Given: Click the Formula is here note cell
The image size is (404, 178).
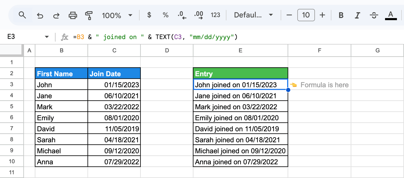Looking at the screenshot, I should point(319,85).
